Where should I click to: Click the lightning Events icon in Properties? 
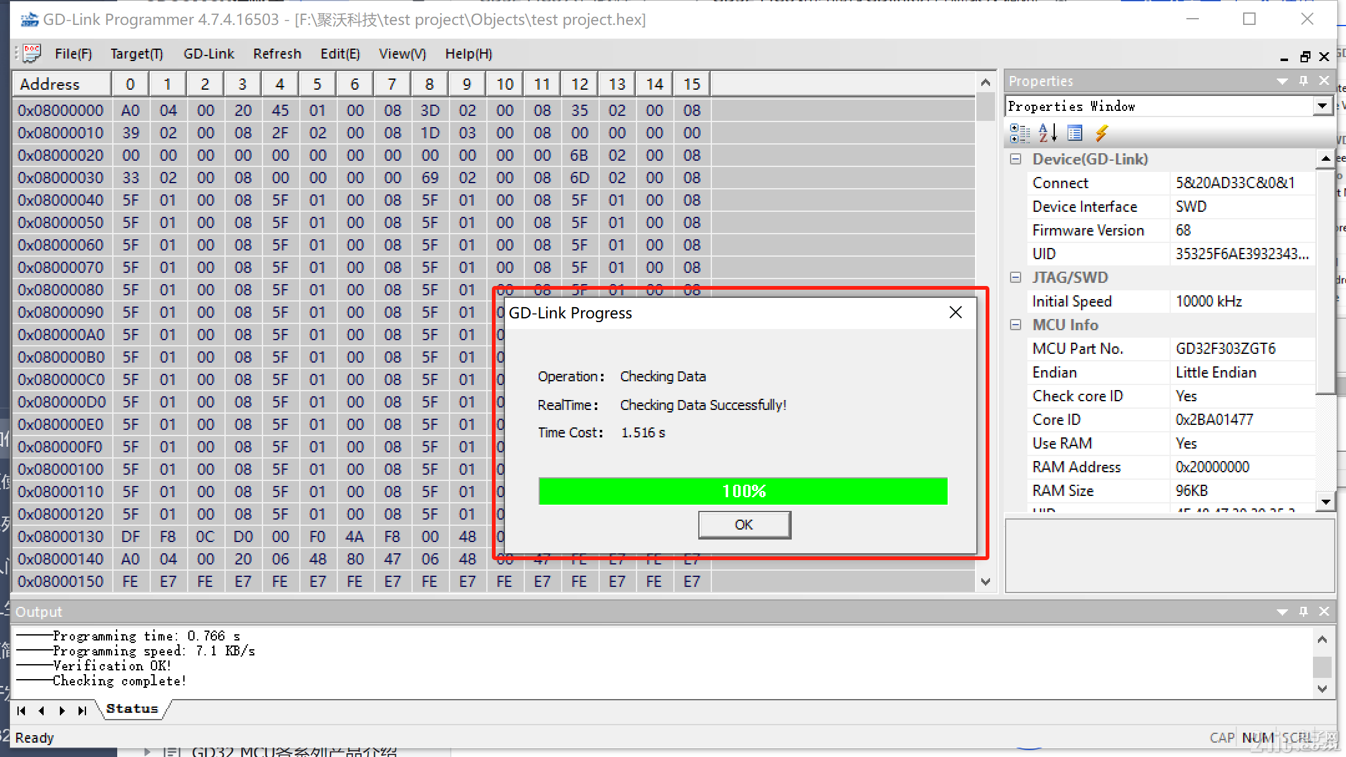[x=1102, y=133]
